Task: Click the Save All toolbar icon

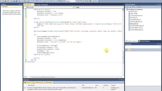Action: [x=16, y=1]
